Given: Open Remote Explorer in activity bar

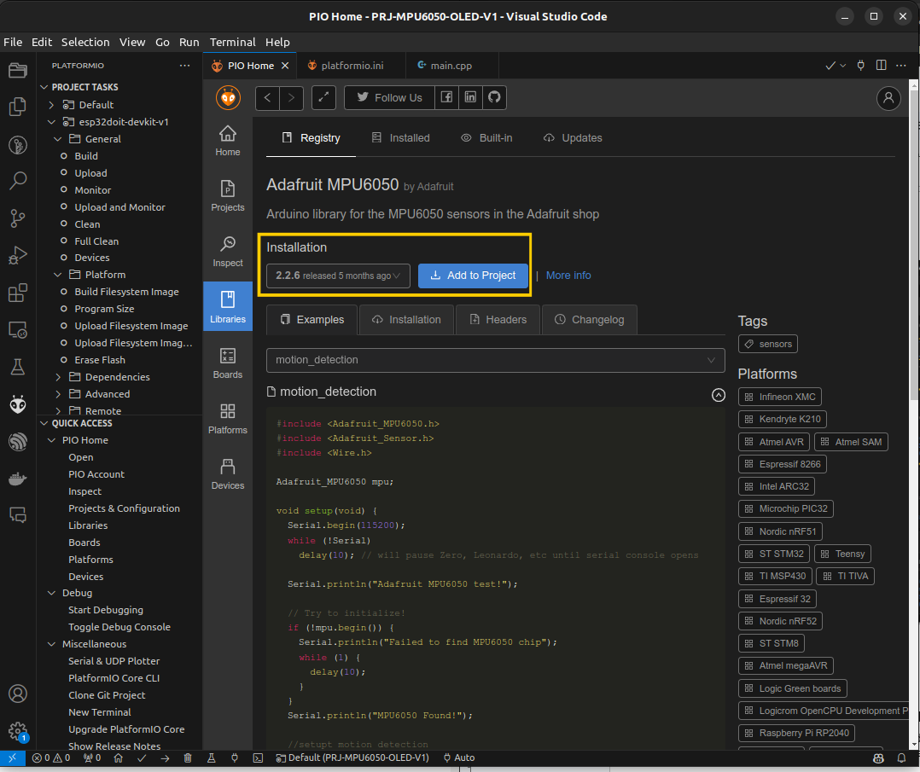Looking at the screenshot, I should [18, 329].
